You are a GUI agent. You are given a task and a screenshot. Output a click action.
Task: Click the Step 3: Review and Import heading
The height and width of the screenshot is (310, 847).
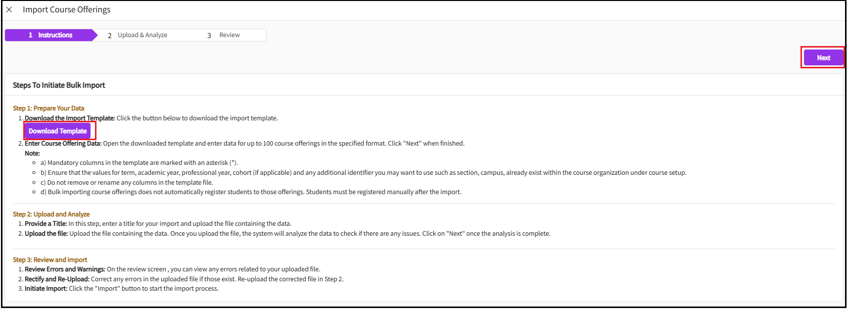click(x=49, y=259)
